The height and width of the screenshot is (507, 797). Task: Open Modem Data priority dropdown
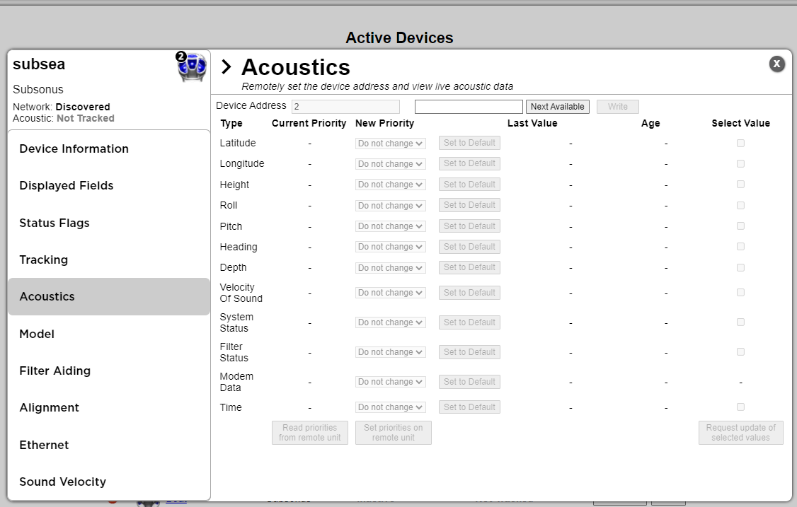tap(391, 382)
